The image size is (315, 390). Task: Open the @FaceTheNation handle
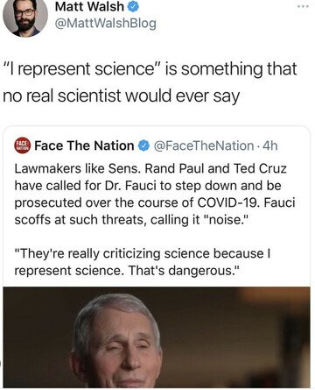pyautogui.click(x=203, y=145)
